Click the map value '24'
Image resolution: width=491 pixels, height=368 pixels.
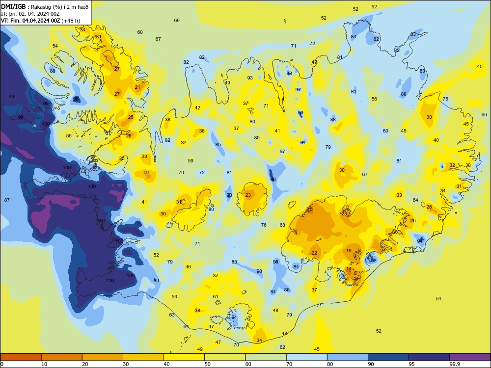(383, 251)
